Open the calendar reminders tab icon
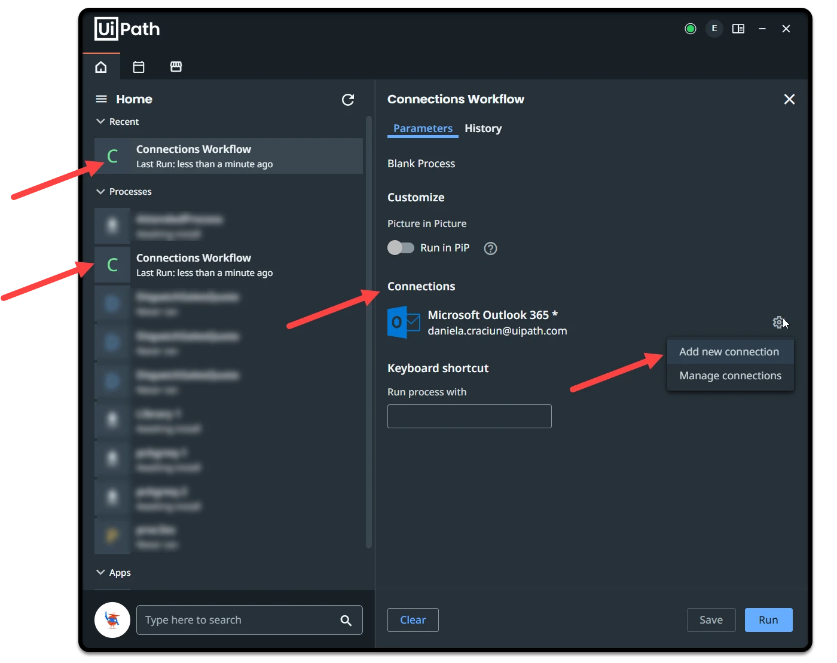The image size is (837, 663). 139,67
